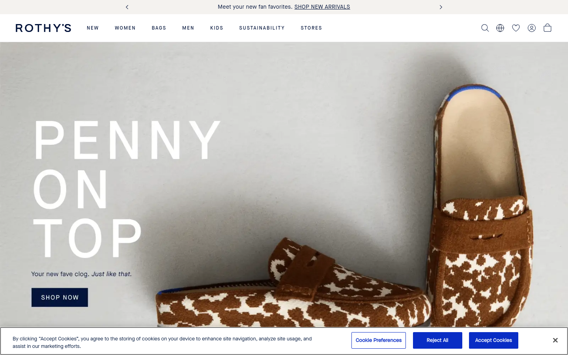Open the shopping bag icon

(x=547, y=28)
